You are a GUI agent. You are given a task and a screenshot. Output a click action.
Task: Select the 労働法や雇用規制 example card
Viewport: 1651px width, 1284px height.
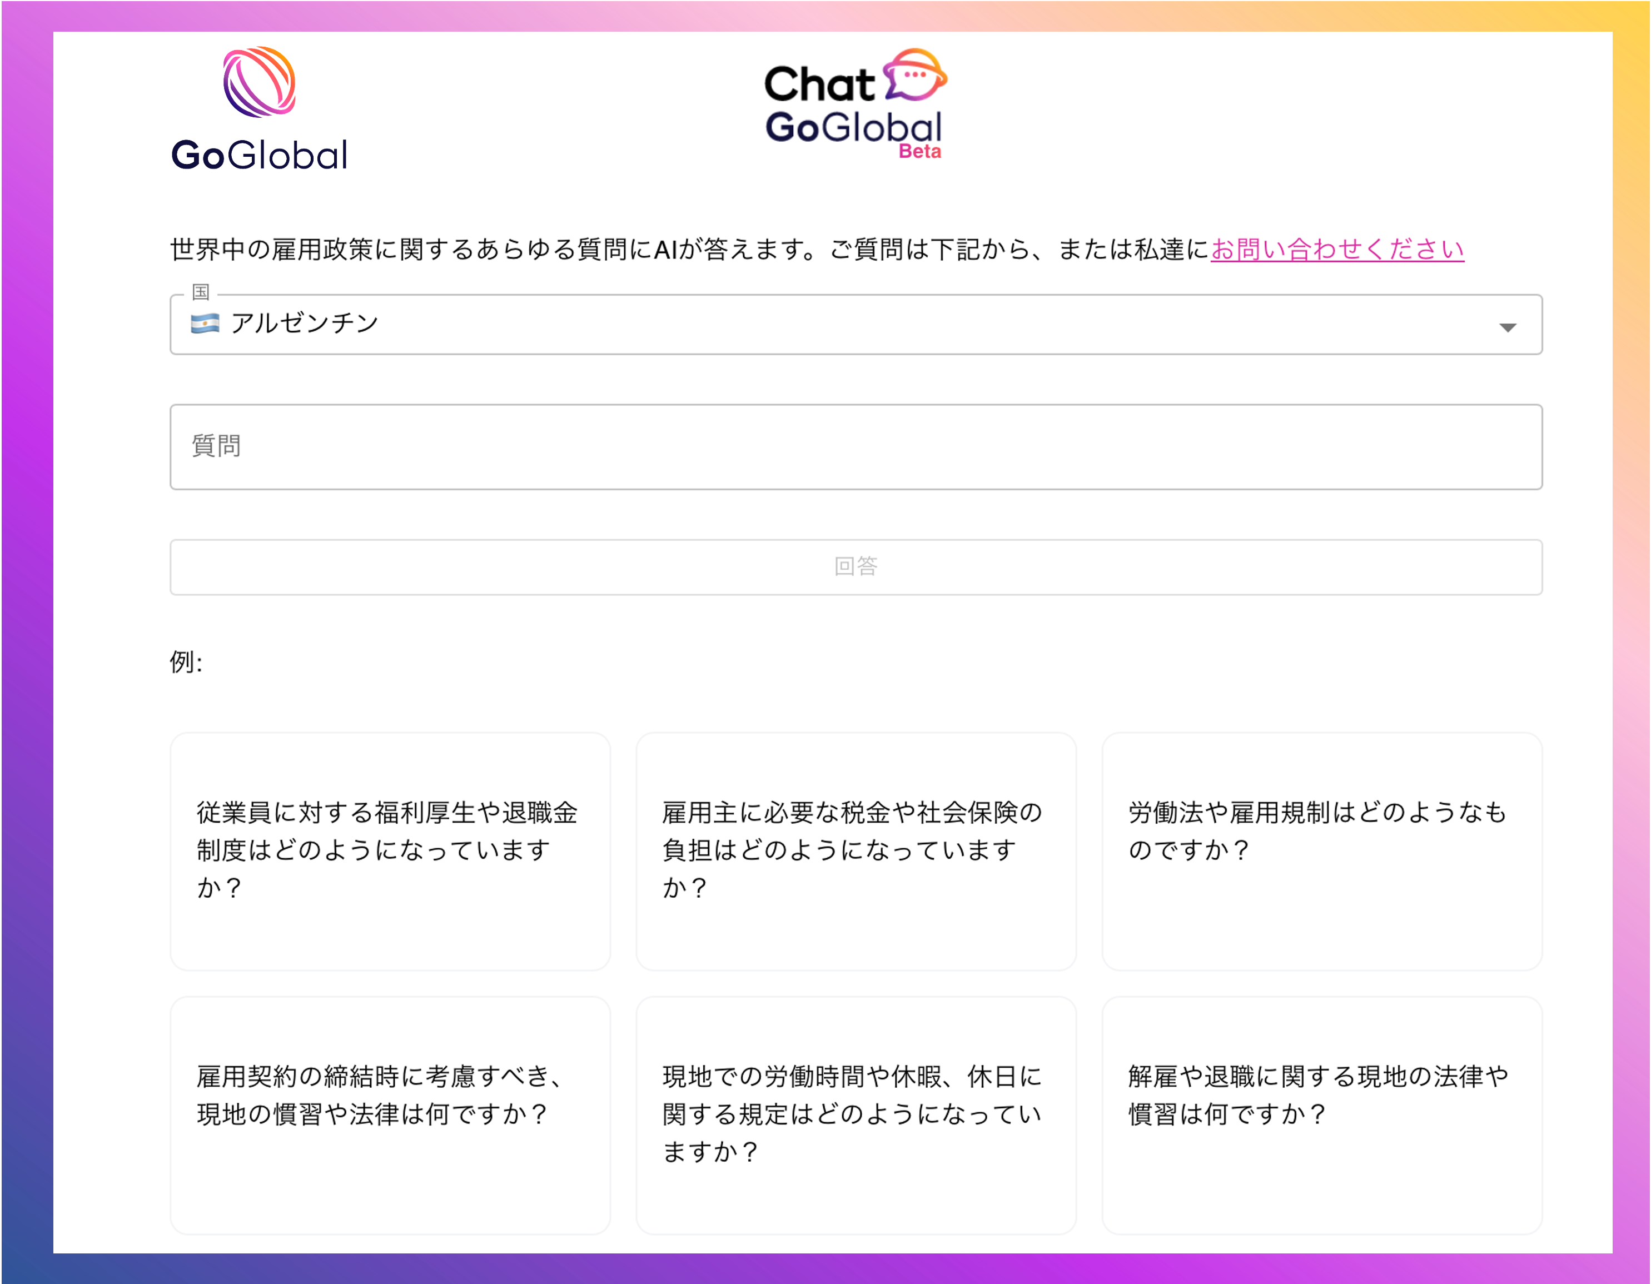pos(1321,851)
